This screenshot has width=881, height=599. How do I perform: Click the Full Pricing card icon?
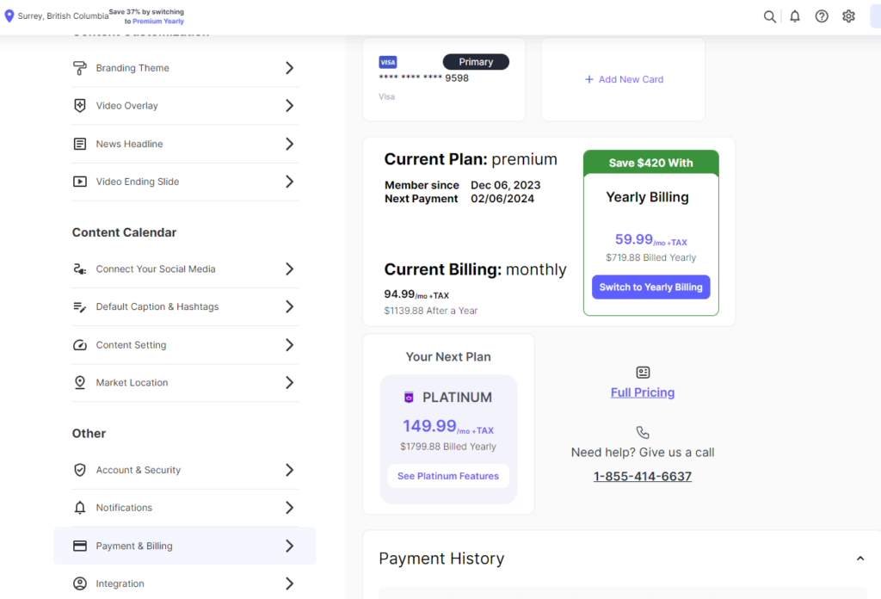[x=643, y=373]
